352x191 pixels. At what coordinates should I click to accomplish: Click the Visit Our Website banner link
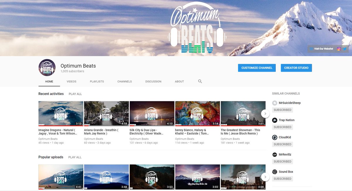pos(321,49)
